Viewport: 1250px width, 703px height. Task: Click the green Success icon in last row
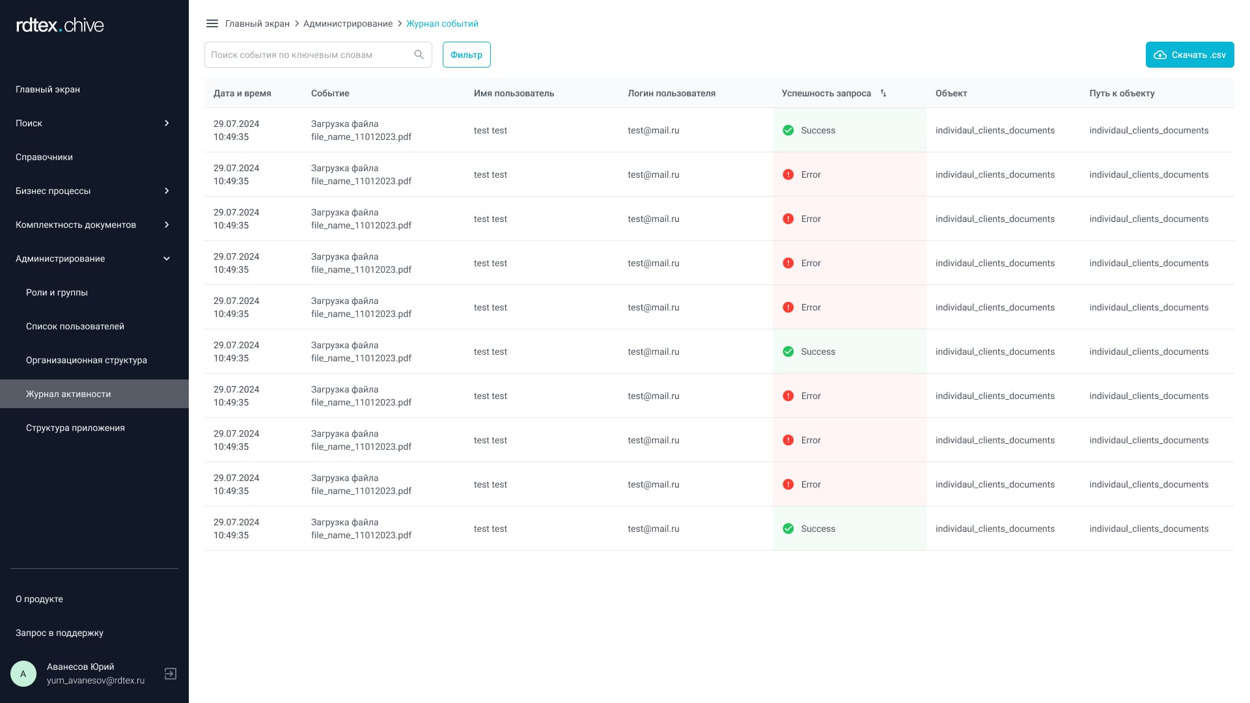point(788,529)
